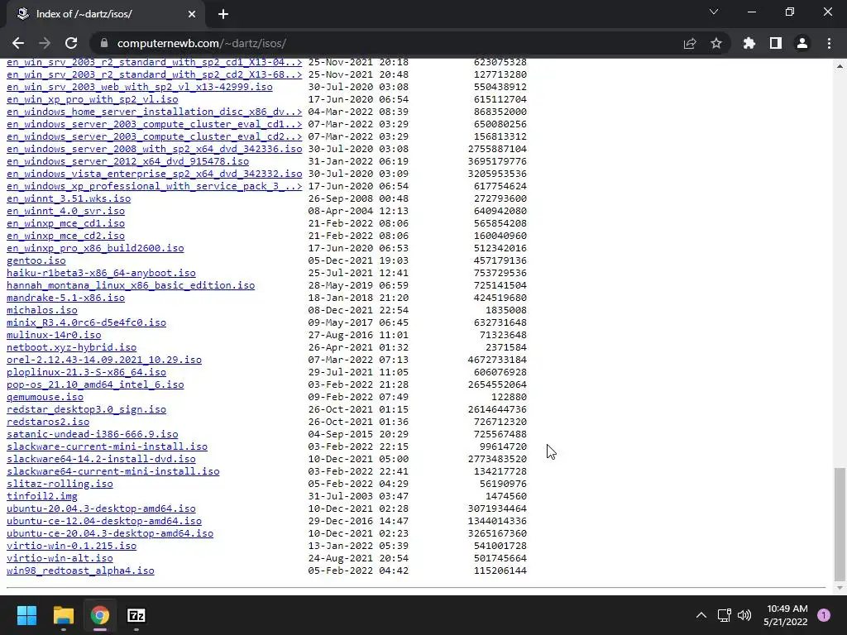This screenshot has width=847, height=635.
Task: Click the scrollbar down arrow
Action: tap(839, 588)
